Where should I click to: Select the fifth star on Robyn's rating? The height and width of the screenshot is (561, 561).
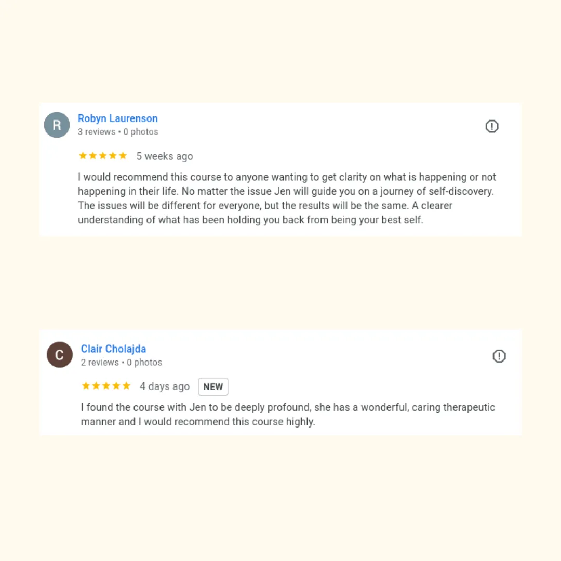pyautogui.click(x=124, y=155)
